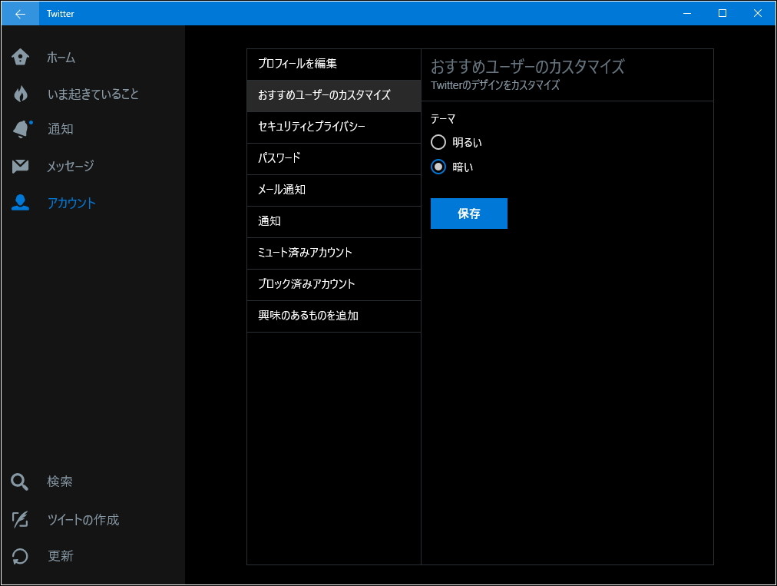
Task: Click the flame Moments icon
Action: tap(20, 93)
